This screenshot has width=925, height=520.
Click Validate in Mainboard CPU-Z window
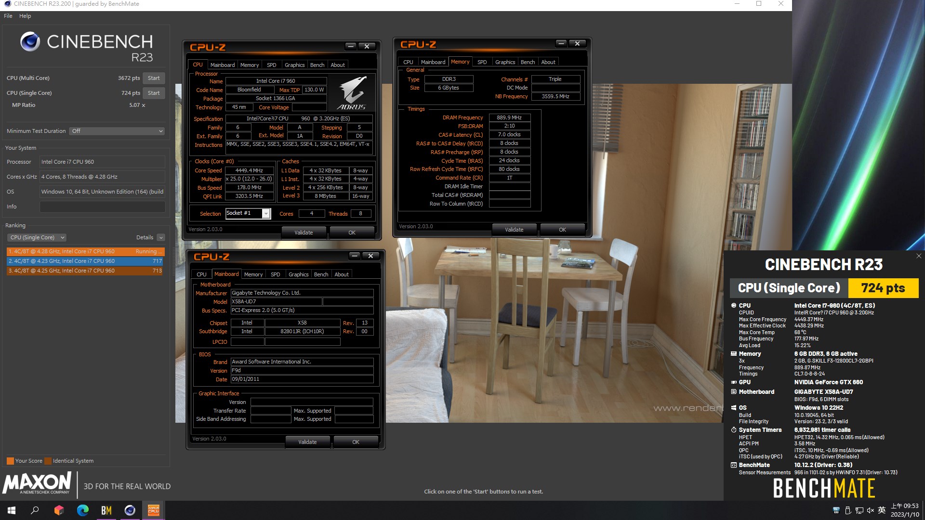tap(307, 442)
